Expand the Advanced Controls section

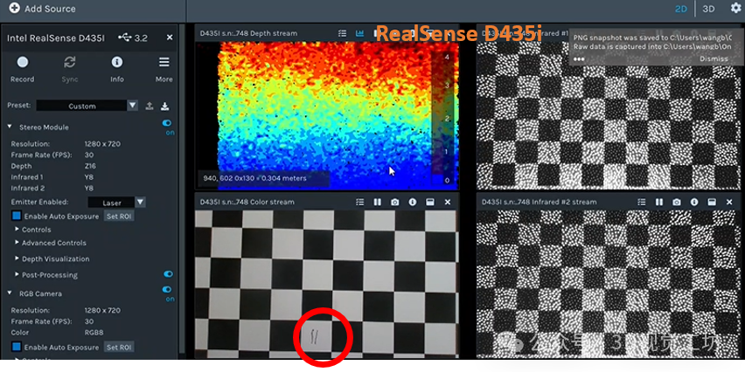click(17, 243)
